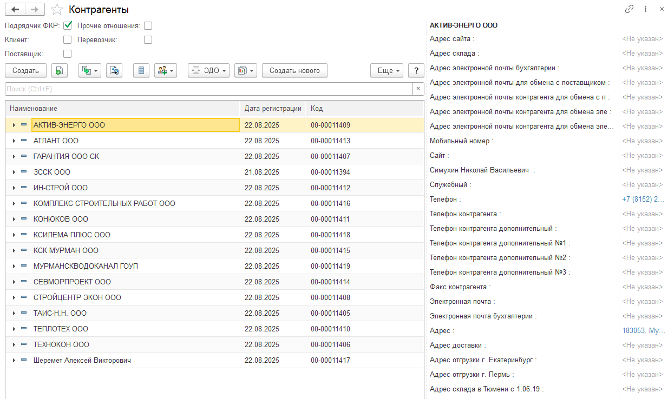Focus the Поиск (Ctrl+F) search field

coord(209,89)
